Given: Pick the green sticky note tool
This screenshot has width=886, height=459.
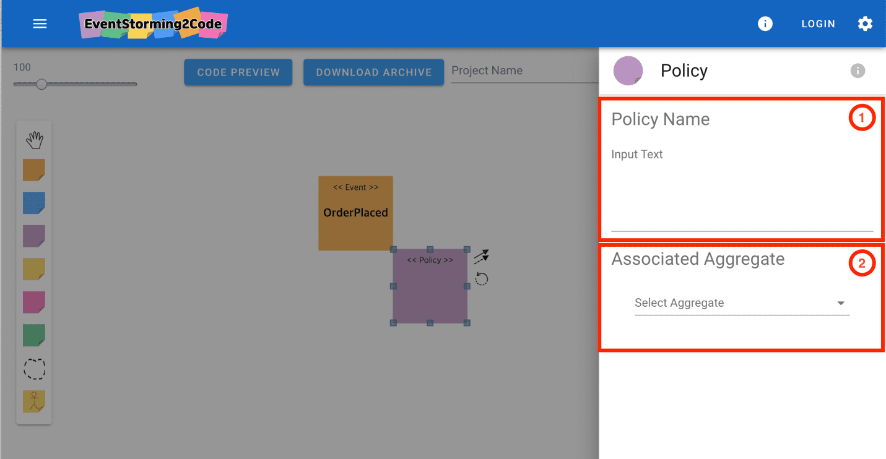Looking at the screenshot, I should click(34, 335).
